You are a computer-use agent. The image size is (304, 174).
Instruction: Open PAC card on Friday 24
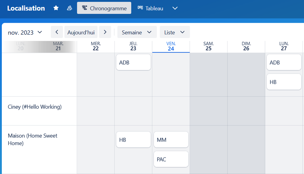pos(171,159)
